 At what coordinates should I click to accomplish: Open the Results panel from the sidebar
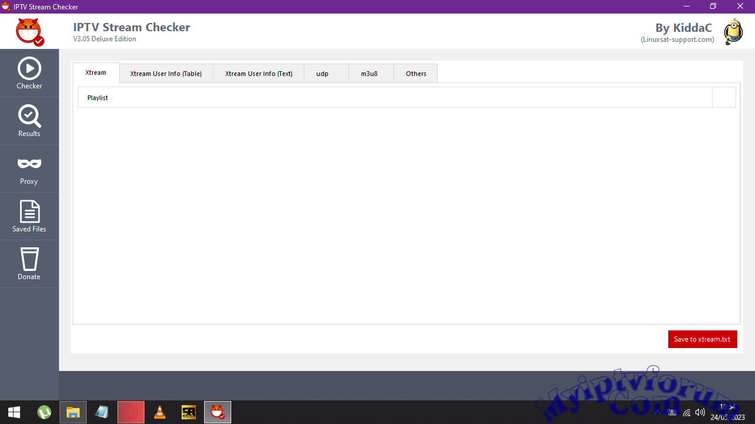[29, 120]
